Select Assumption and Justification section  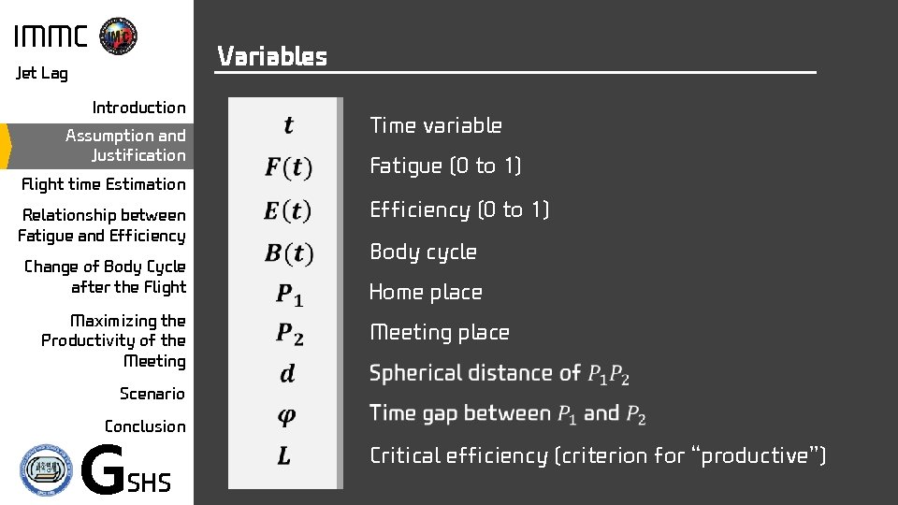[x=125, y=145]
